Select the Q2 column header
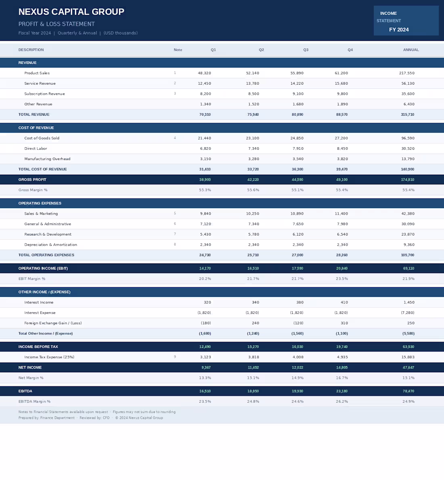The width and height of the screenshot is (444, 480). [x=262, y=50]
